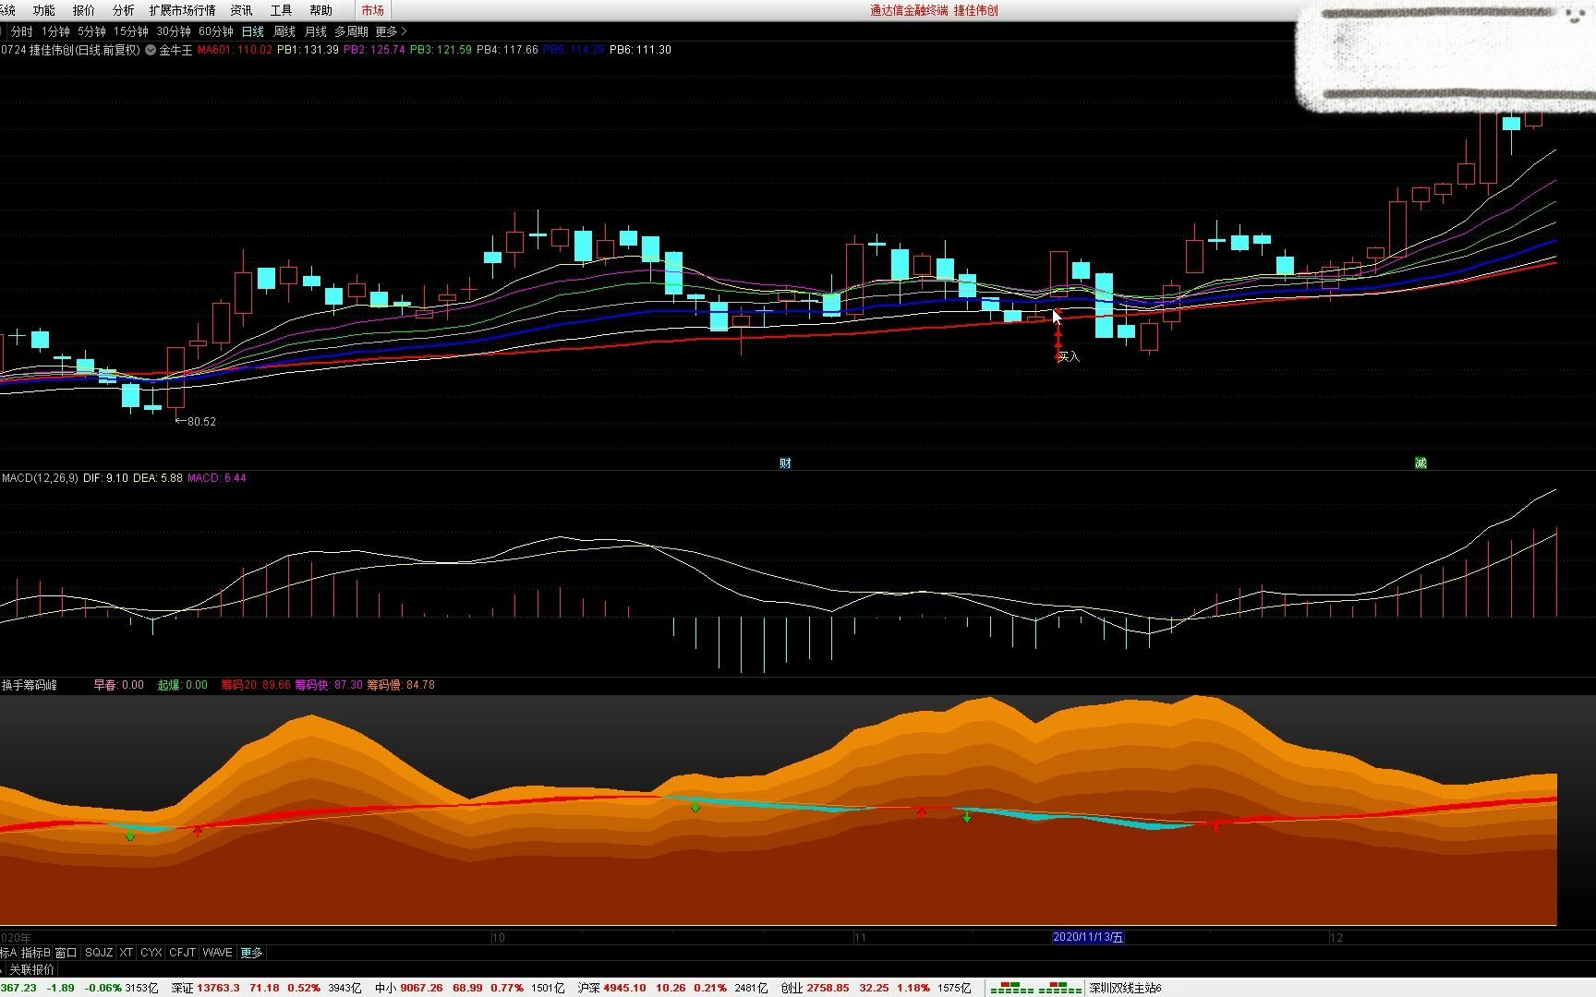The height and width of the screenshot is (997, 1596).
Task: Click the PB2: 125.74 readout
Action: point(374,50)
